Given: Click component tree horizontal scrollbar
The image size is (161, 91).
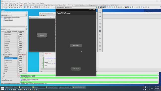Looking at the screenshot, I should click(14, 26).
